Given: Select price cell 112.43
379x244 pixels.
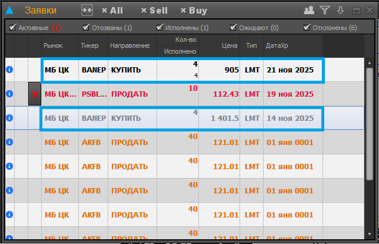Looking at the screenshot, I should pyautogui.click(x=220, y=94).
